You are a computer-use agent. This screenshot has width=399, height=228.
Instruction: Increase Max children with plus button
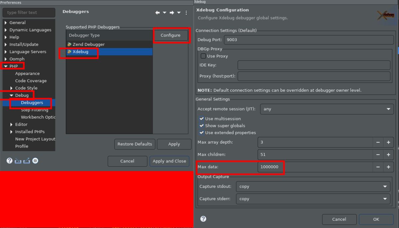coord(388,154)
